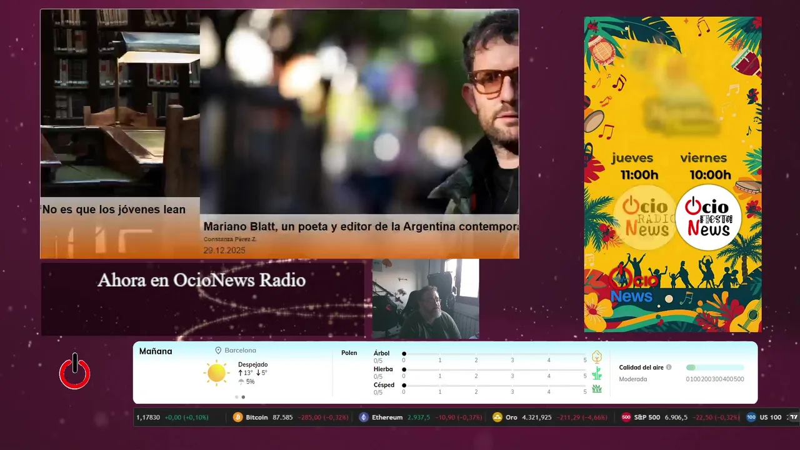The height and width of the screenshot is (450, 800).
Task: Click the Bitcoin price 87.585
Action: [x=282, y=417]
